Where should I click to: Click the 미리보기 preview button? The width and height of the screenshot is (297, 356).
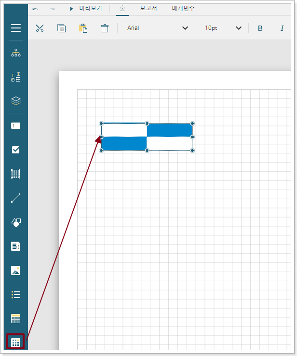[x=86, y=8]
